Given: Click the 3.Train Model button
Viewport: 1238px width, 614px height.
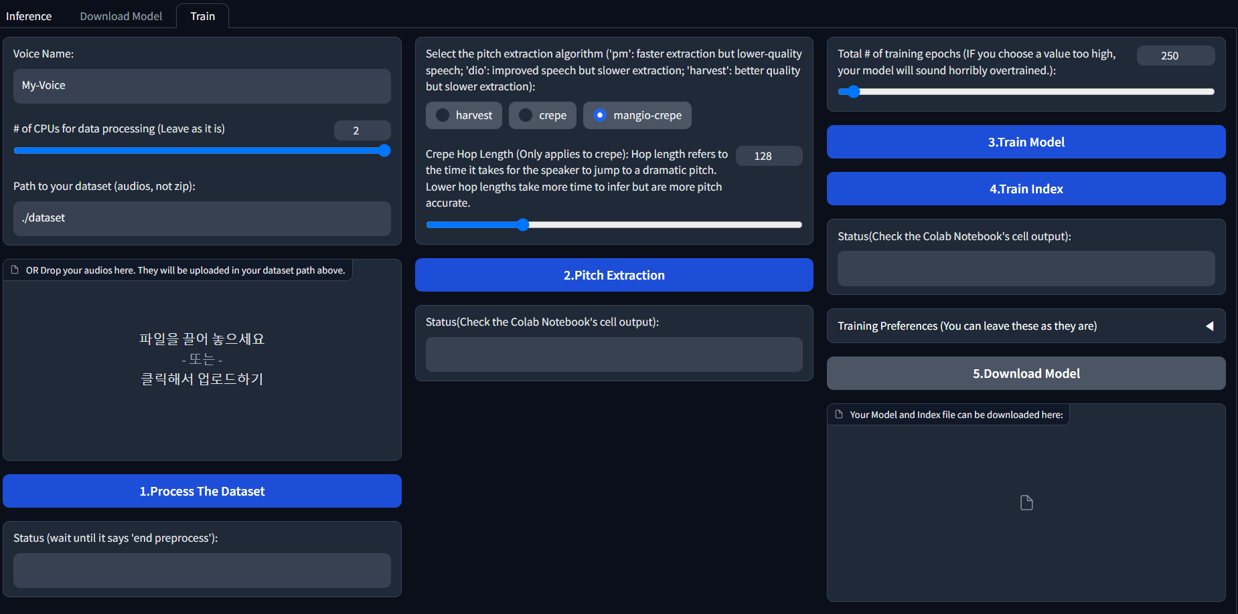Looking at the screenshot, I should coord(1026,142).
